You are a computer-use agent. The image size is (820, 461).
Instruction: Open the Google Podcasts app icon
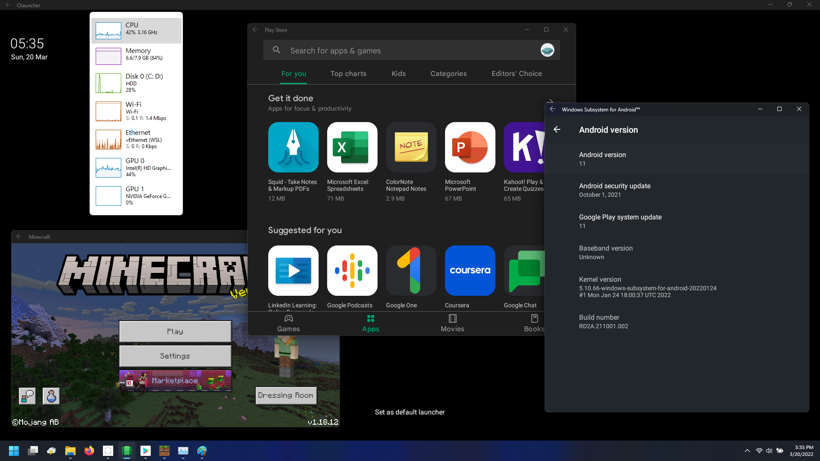[x=352, y=271]
